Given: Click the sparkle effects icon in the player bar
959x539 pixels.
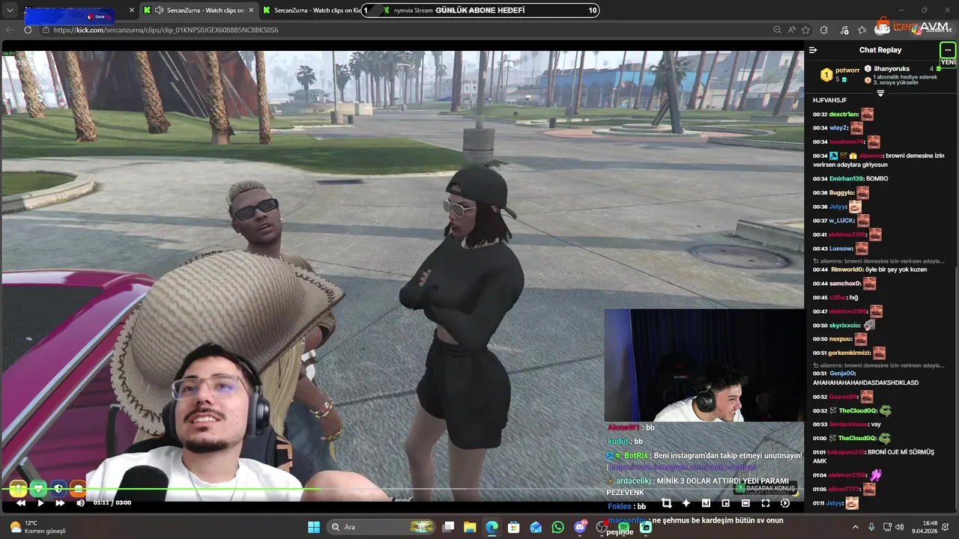Looking at the screenshot, I should click(x=686, y=504).
